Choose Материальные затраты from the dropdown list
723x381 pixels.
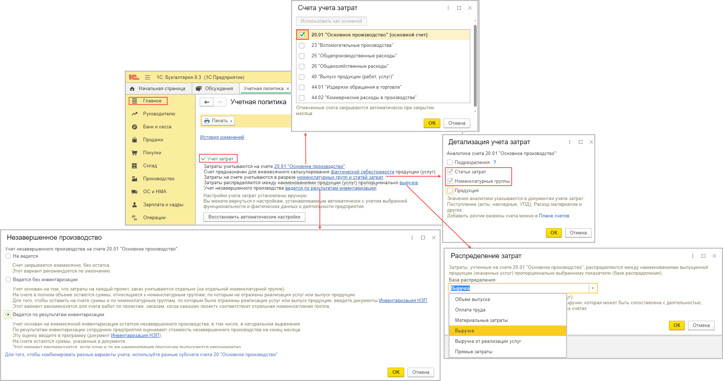pyautogui.click(x=507, y=320)
